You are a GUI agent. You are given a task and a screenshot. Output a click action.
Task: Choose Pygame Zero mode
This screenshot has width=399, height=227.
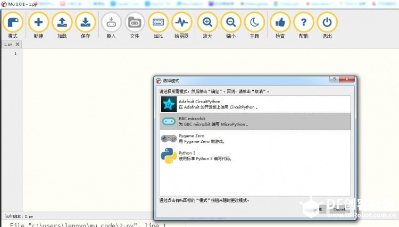(x=255, y=139)
